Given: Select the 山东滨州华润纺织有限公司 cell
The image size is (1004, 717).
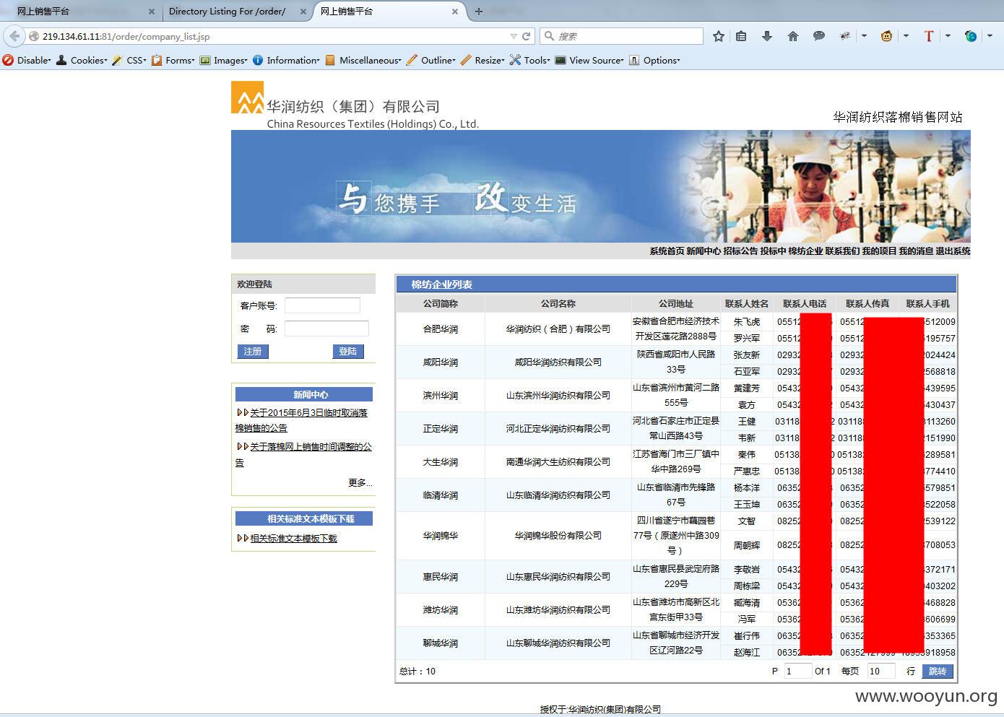Looking at the screenshot, I should [x=558, y=396].
